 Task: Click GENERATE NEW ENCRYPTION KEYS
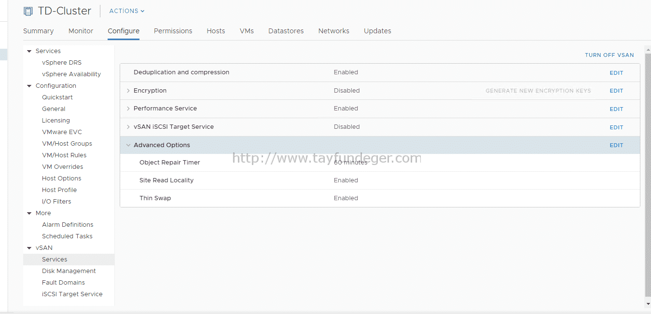[x=538, y=91]
